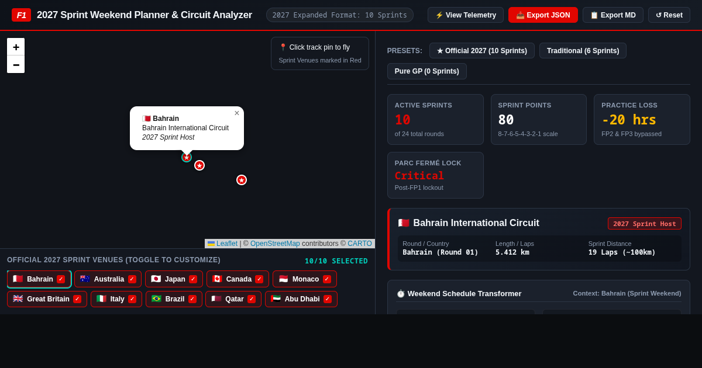Open the CARTO attribution link
The width and height of the screenshot is (702, 368).
coord(360,244)
